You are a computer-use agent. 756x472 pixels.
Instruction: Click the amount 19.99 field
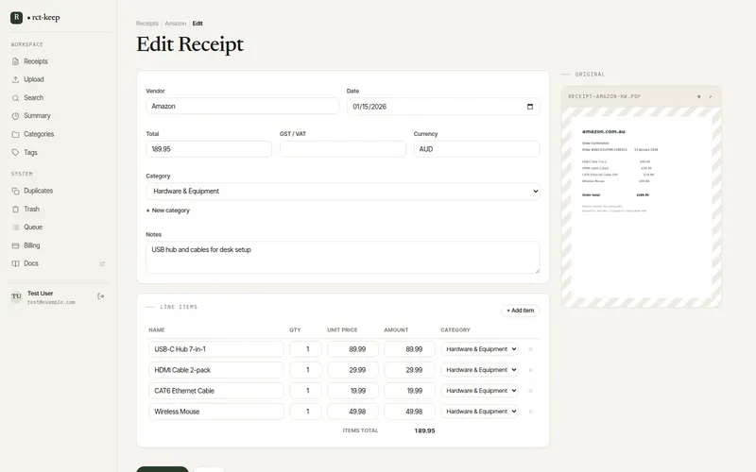tap(410, 391)
